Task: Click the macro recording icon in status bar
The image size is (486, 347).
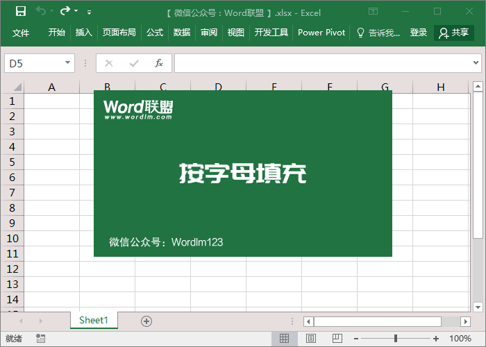Action: click(40, 339)
